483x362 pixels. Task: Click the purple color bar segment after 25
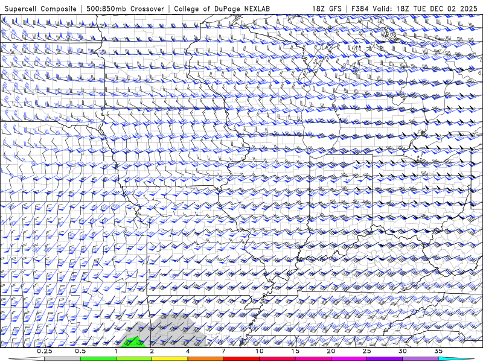[385, 359]
